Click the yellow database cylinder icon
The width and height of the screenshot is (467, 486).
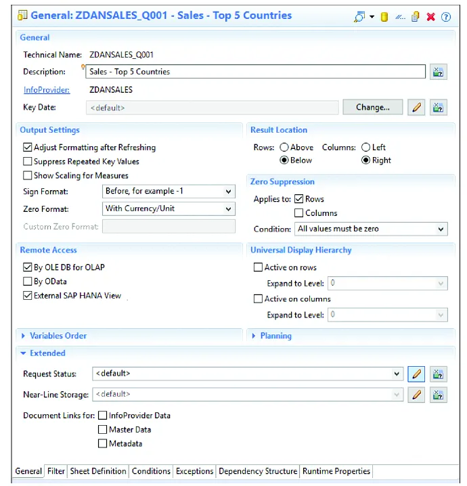tap(384, 17)
